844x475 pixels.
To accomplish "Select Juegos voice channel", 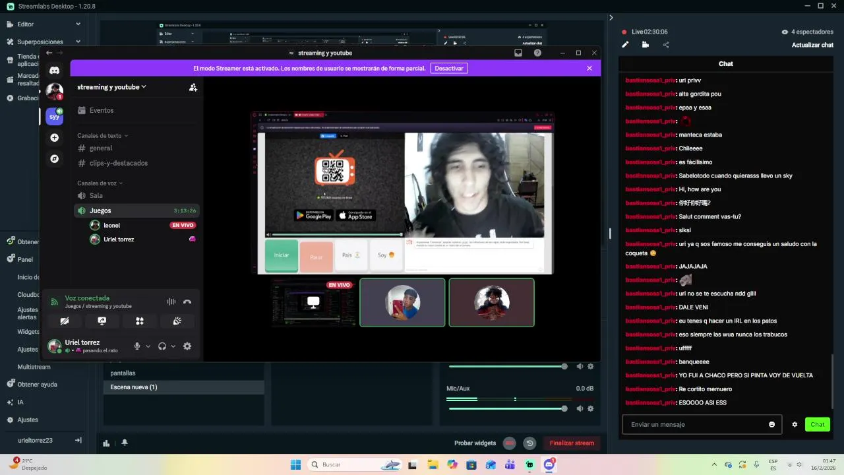I will (136, 210).
